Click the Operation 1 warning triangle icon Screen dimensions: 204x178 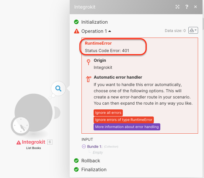(x=76, y=31)
